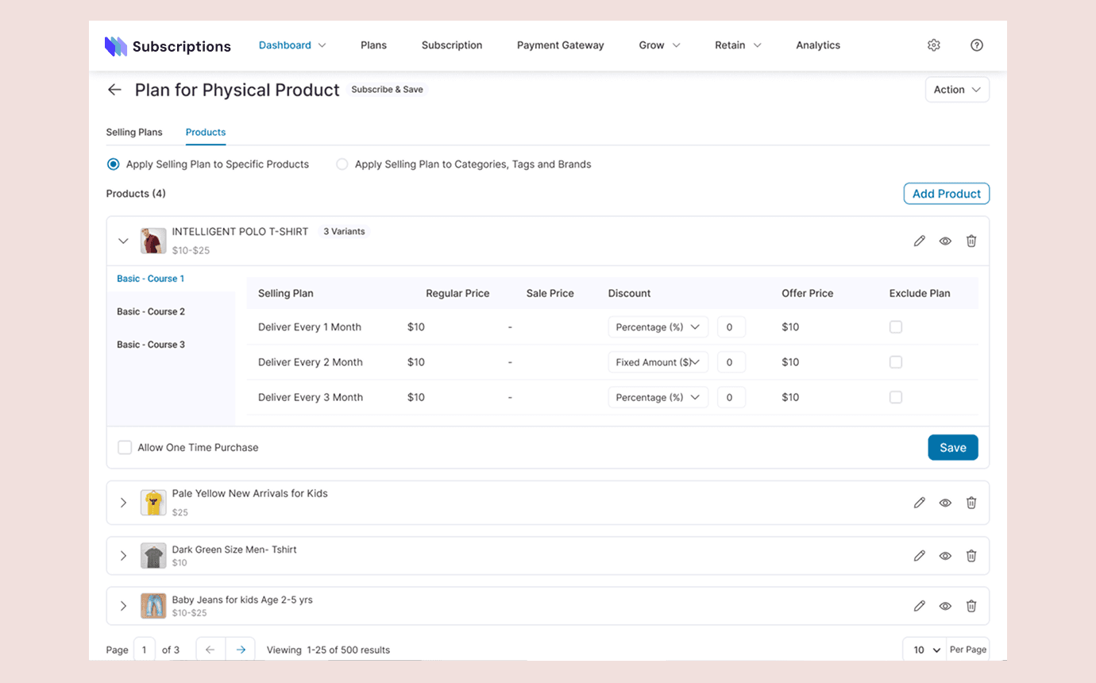The image size is (1096, 683).
Task: Delete Pale Yellow New Arrivals for Kids
Action: coord(971,503)
